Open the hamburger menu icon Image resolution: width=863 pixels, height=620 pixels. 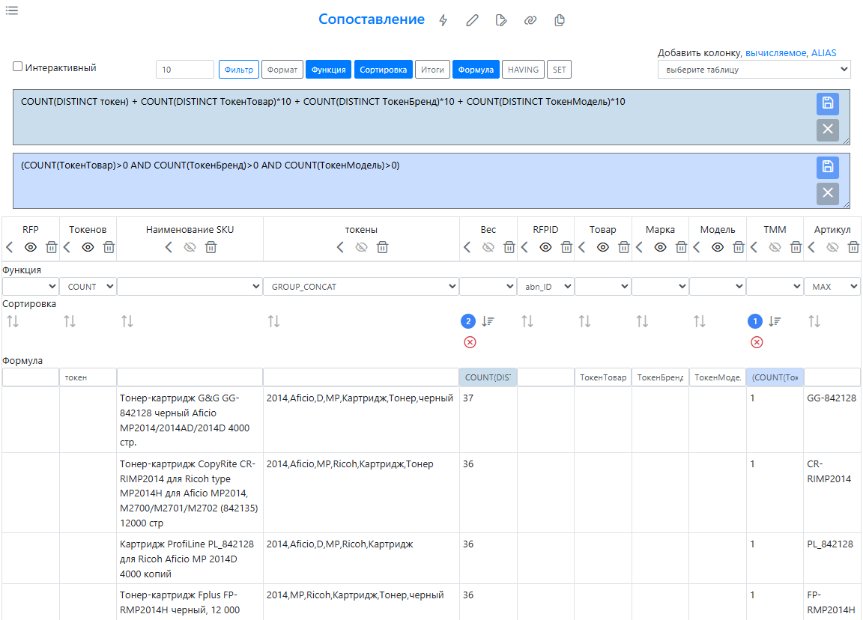click(11, 10)
